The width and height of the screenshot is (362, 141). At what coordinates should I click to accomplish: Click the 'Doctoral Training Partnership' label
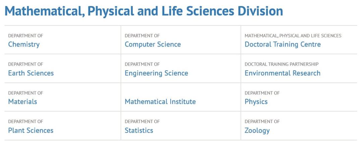282,64
